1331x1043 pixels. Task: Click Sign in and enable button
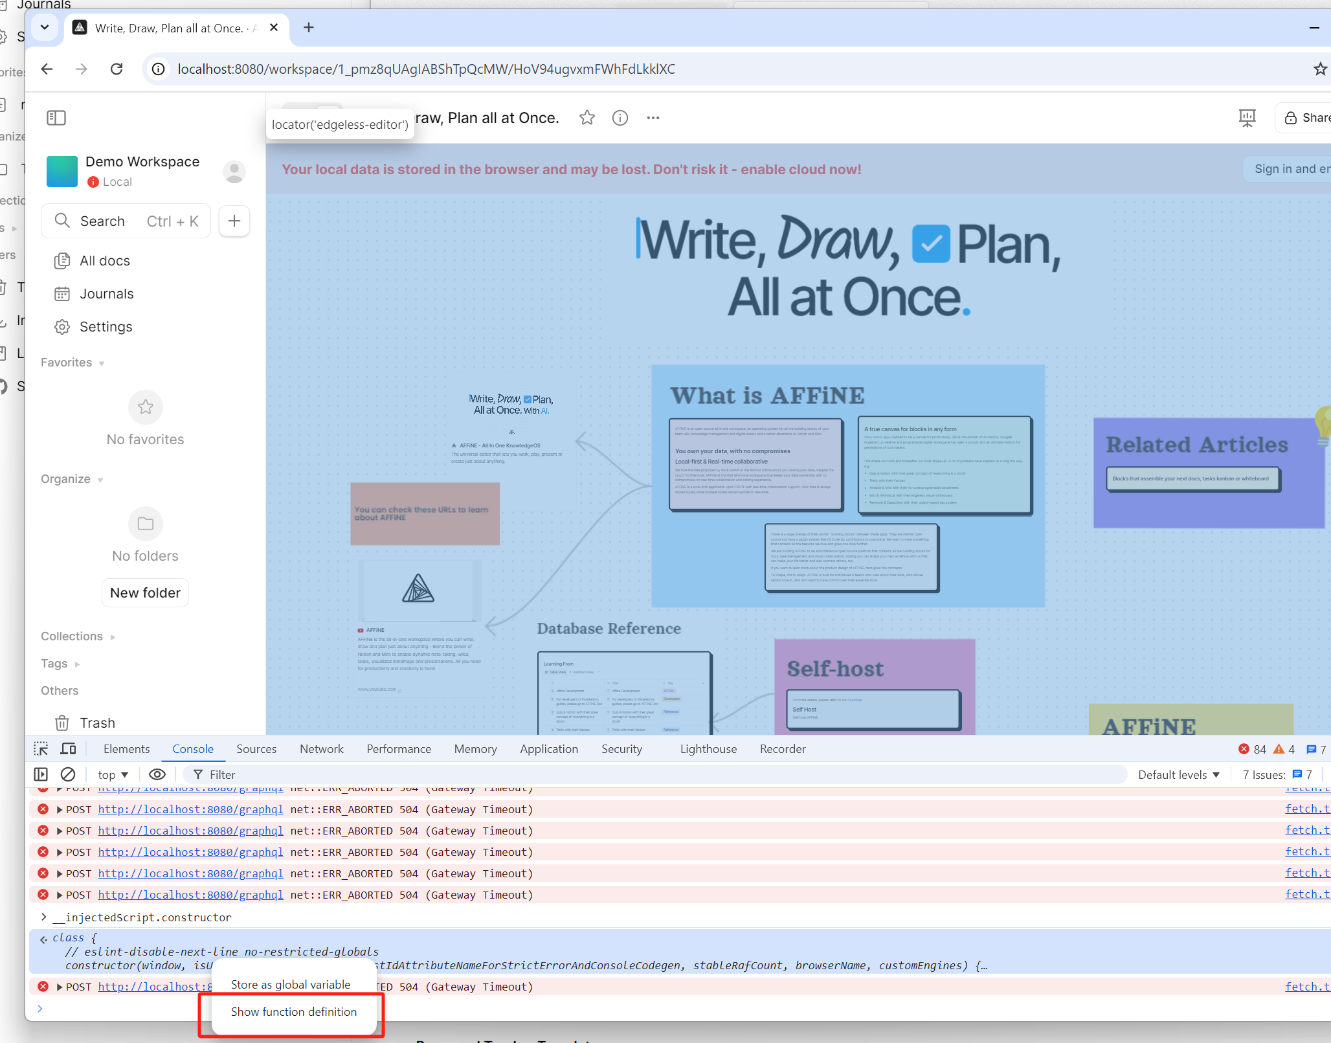point(1288,169)
